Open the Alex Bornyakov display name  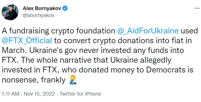(x=42, y=9)
